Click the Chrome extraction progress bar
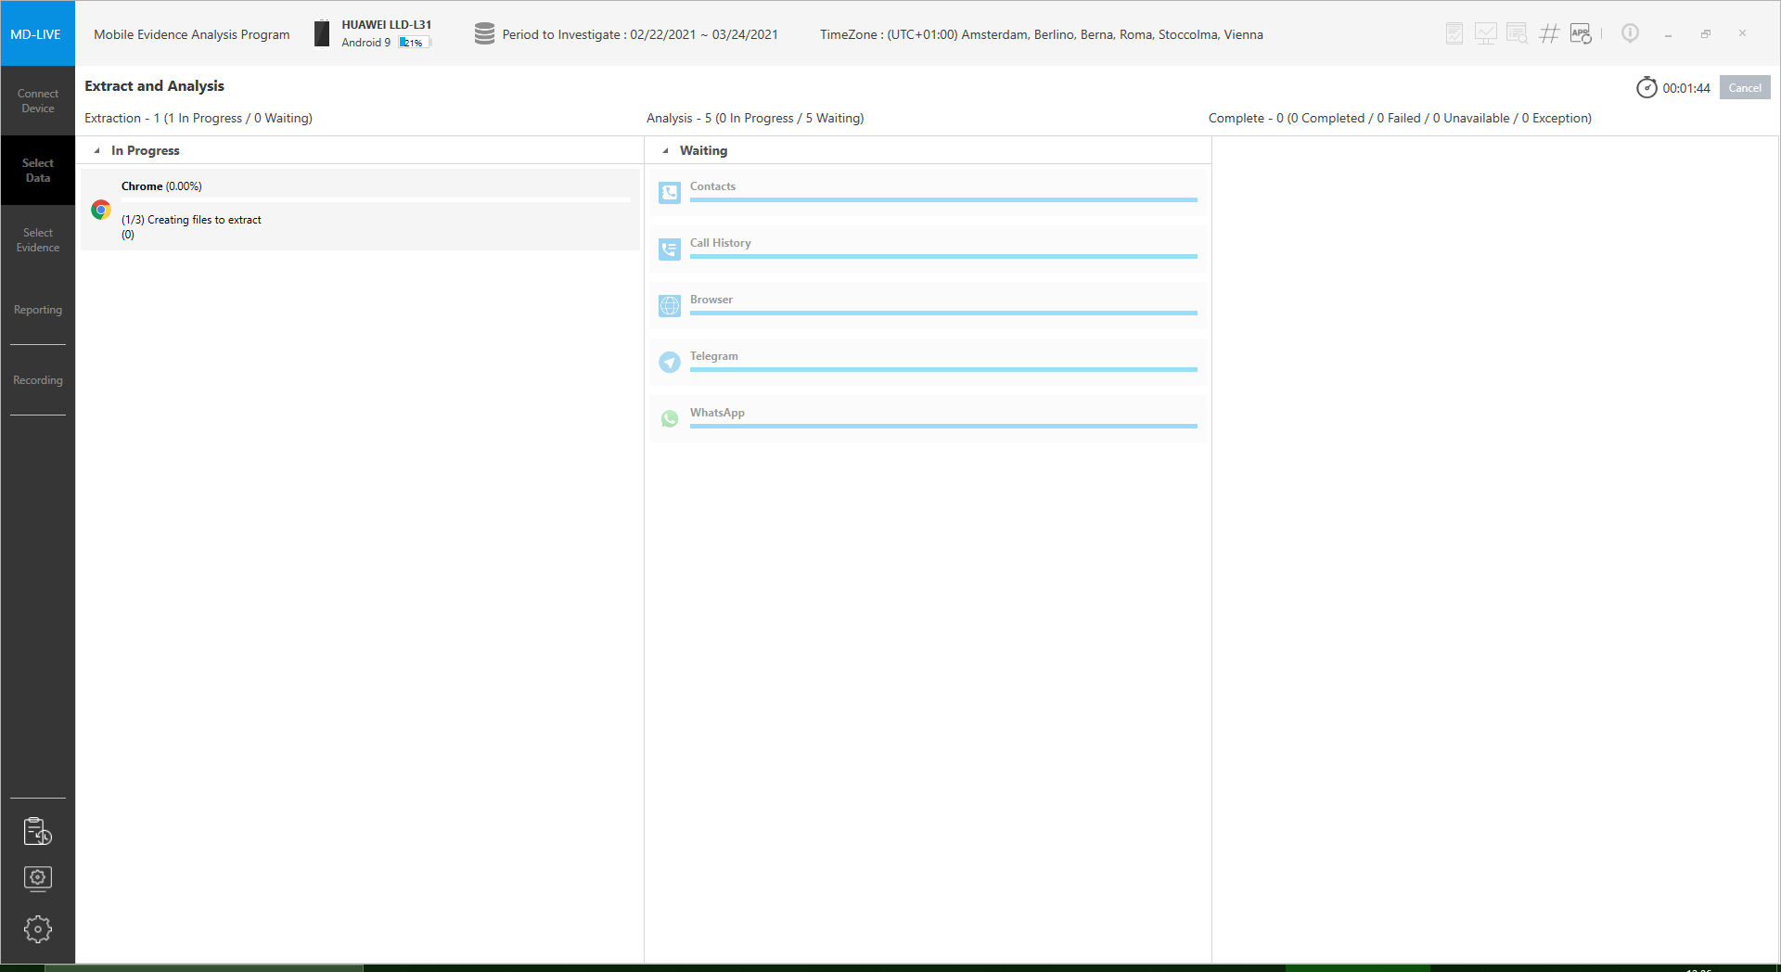This screenshot has height=972, width=1781. (x=376, y=199)
